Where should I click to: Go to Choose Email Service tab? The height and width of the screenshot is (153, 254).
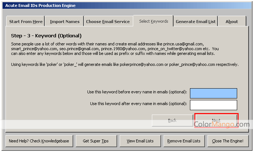tap(108, 22)
